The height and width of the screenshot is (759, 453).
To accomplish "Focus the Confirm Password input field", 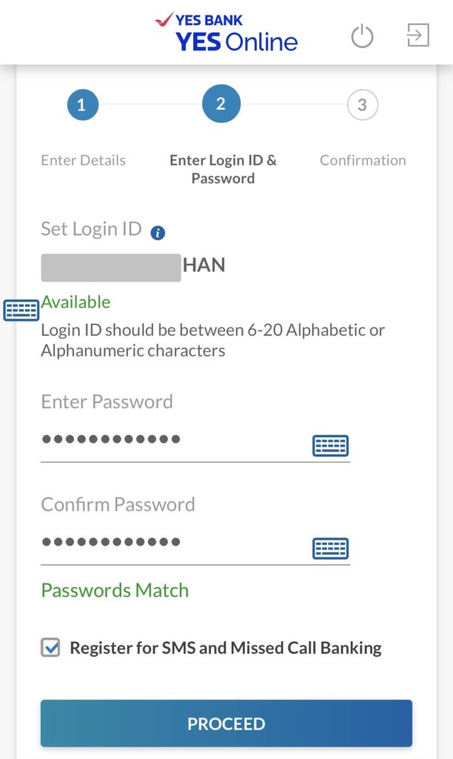I will pos(174,543).
